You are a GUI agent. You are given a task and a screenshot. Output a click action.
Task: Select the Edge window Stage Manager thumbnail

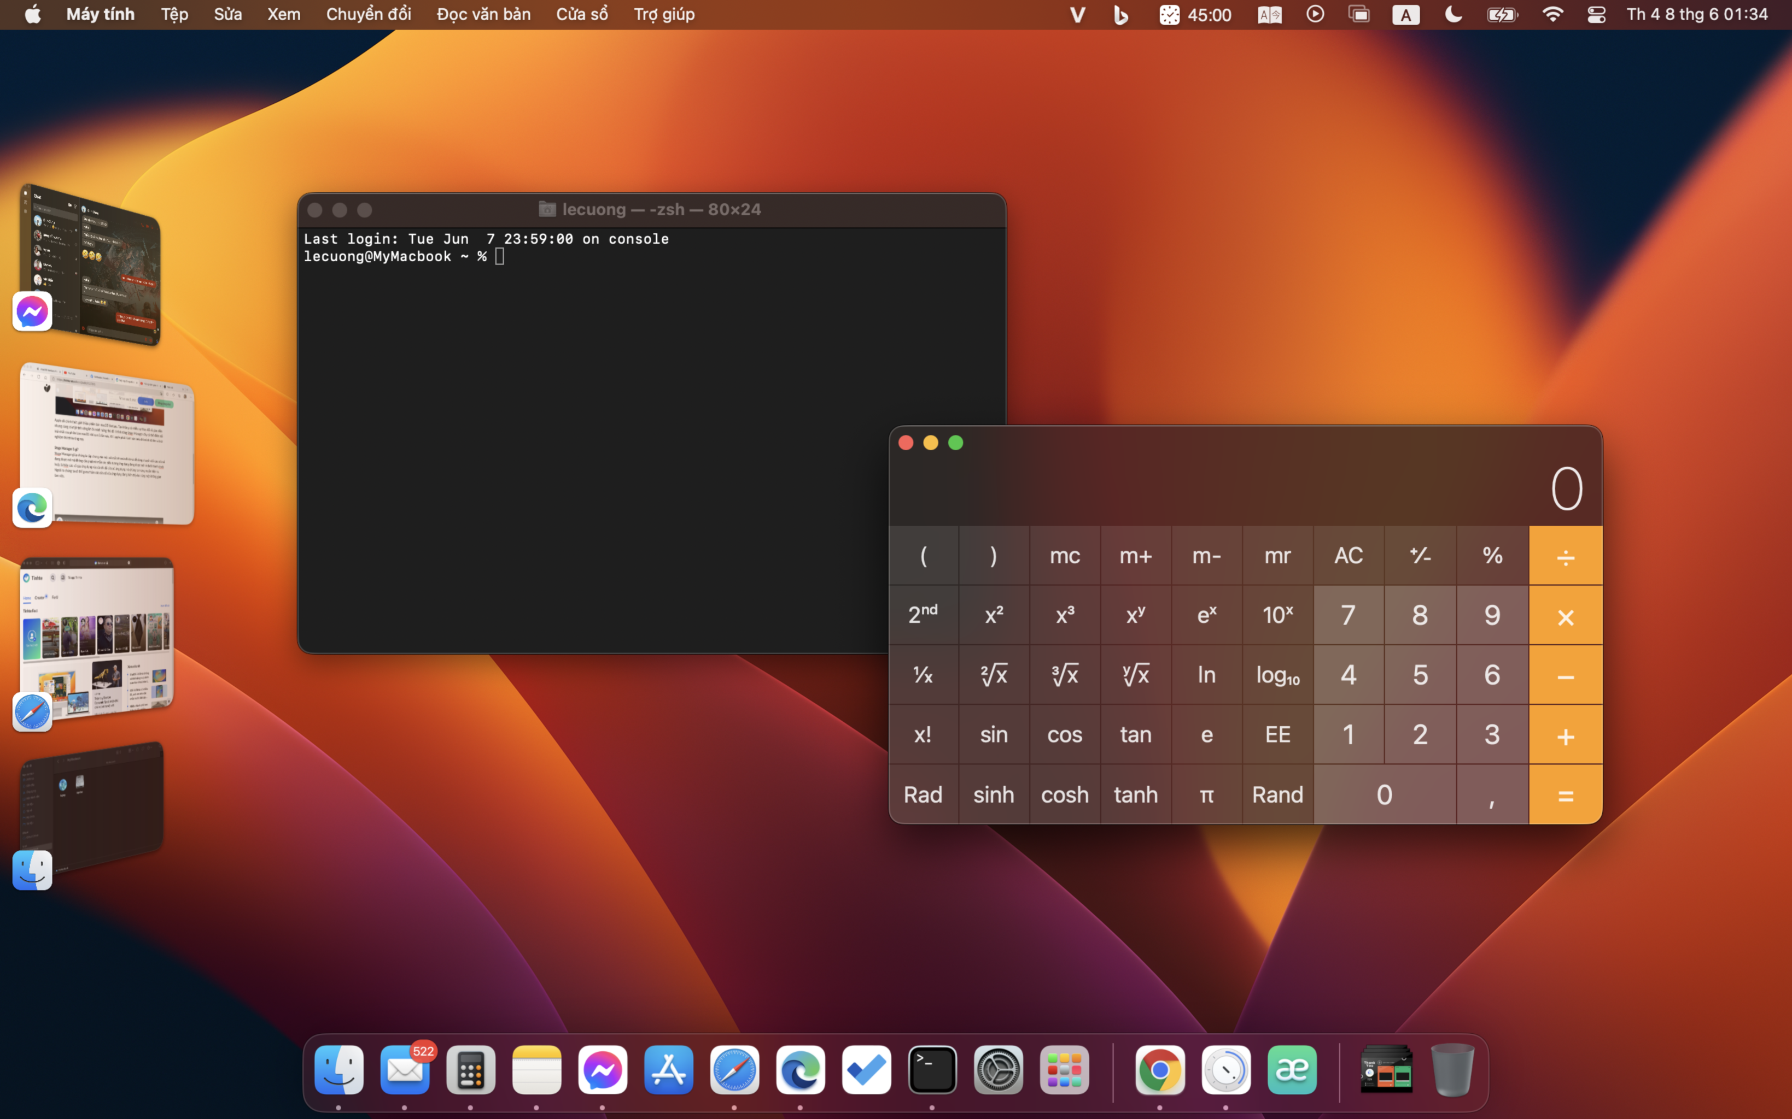[107, 444]
